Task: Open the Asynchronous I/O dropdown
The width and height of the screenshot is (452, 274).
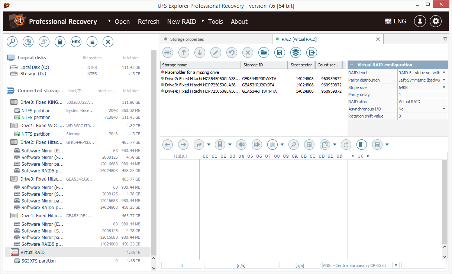Action: pyautogui.click(x=444, y=109)
